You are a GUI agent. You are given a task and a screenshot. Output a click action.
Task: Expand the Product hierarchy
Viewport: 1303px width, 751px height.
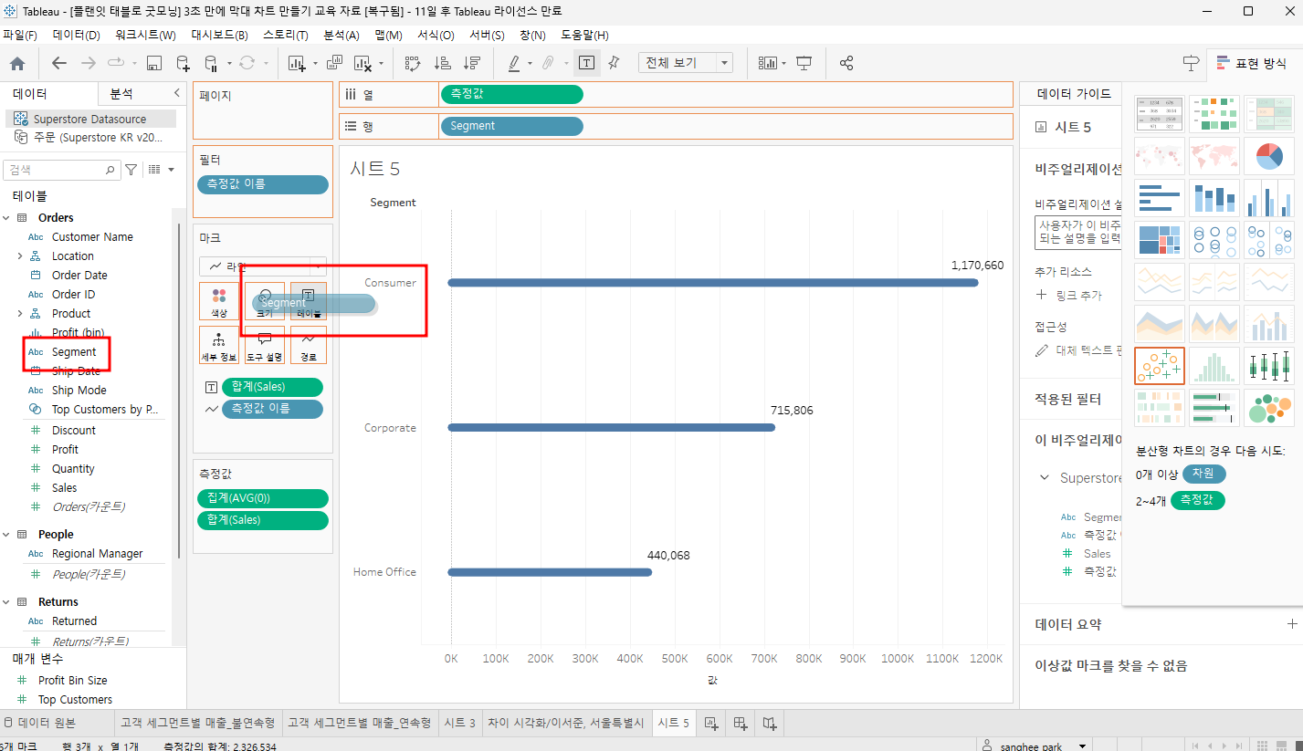click(x=20, y=314)
